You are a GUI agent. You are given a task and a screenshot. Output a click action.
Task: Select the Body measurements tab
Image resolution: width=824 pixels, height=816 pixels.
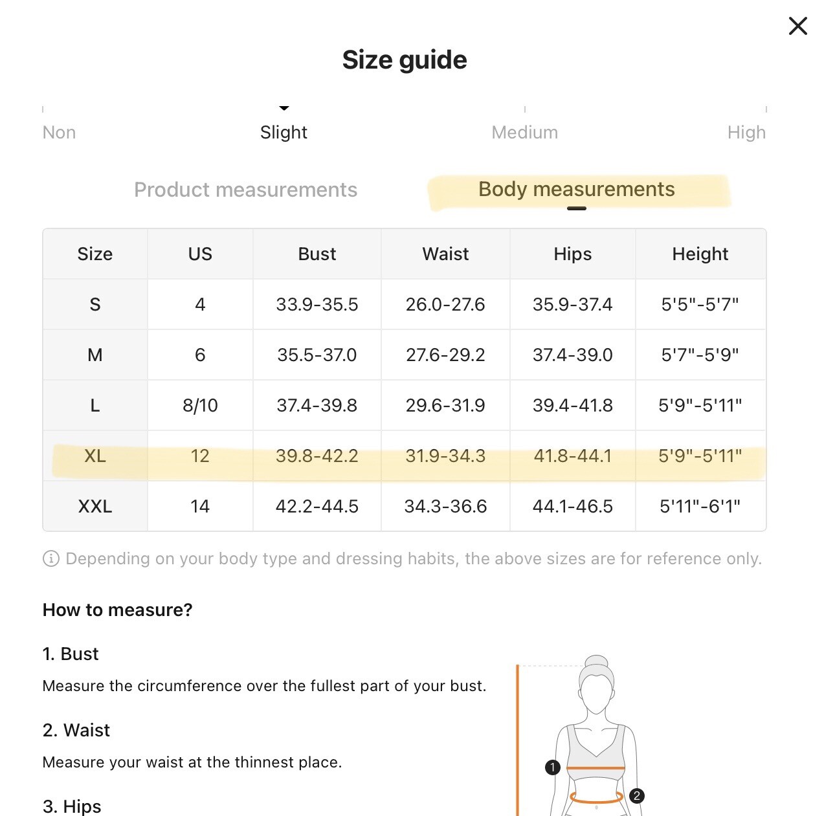coord(576,189)
